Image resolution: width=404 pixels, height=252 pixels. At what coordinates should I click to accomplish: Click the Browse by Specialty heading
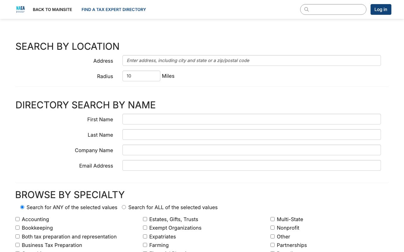70,195
